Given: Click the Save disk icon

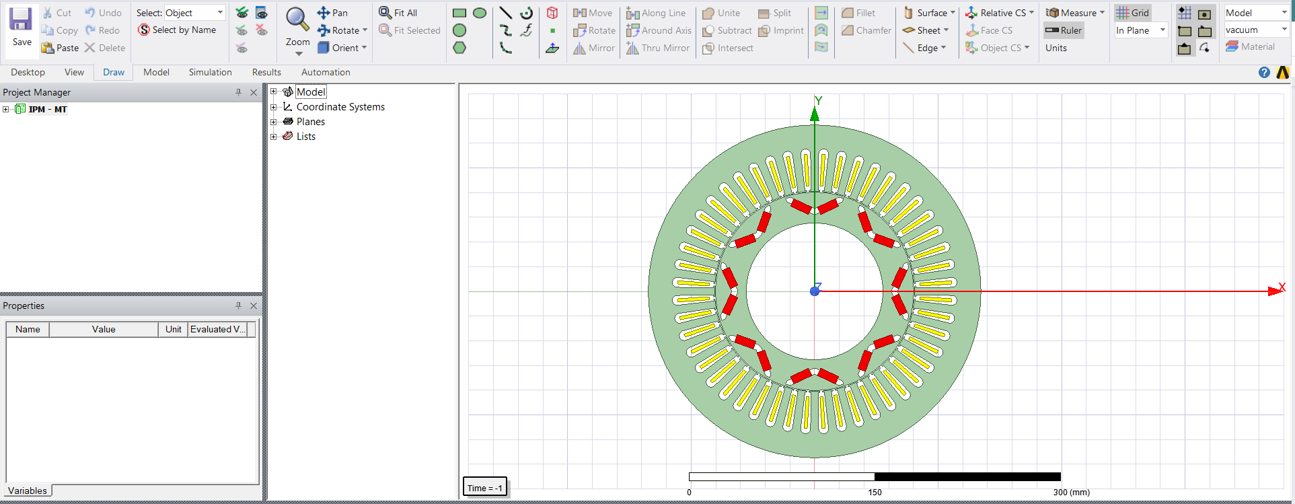Looking at the screenshot, I should pyautogui.click(x=21, y=20).
